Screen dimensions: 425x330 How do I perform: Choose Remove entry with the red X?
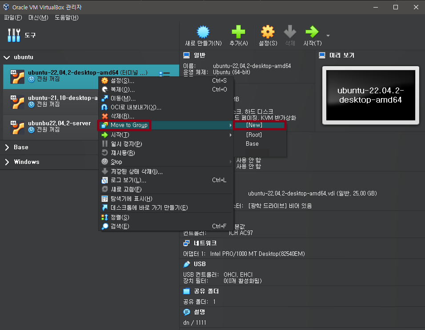pos(166,116)
